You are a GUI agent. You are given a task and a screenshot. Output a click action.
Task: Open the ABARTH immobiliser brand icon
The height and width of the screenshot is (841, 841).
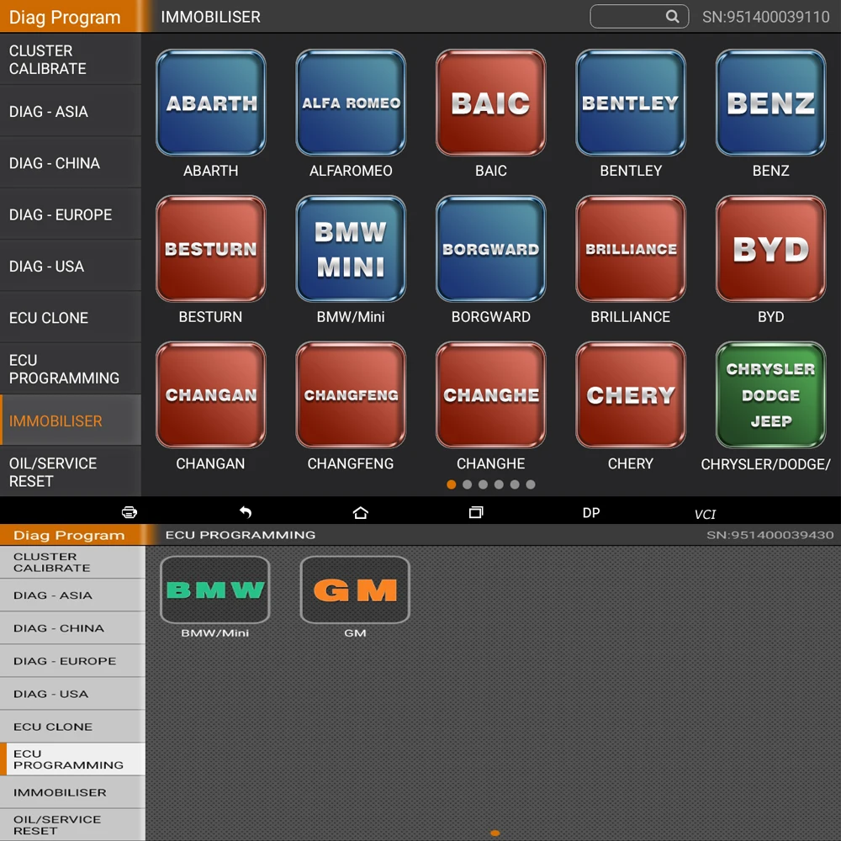211,103
